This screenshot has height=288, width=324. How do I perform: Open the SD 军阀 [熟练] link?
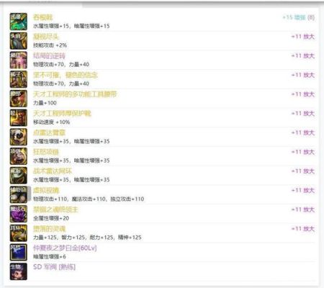tap(54, 267)
